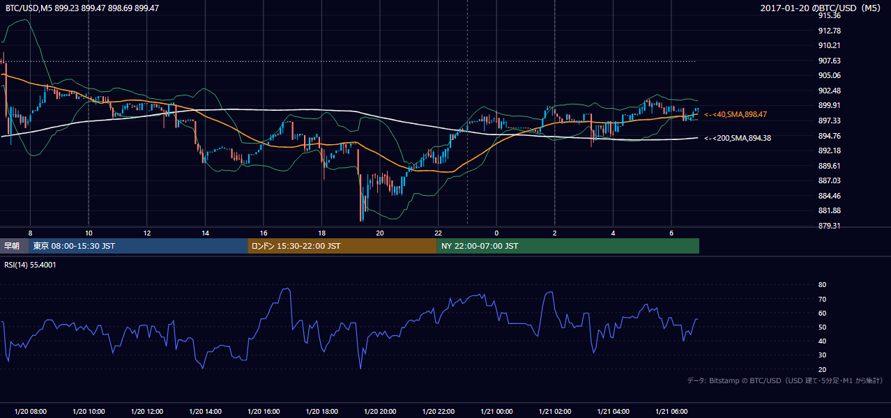Click the 884.46 price axis label

click(x=829, y=196)
